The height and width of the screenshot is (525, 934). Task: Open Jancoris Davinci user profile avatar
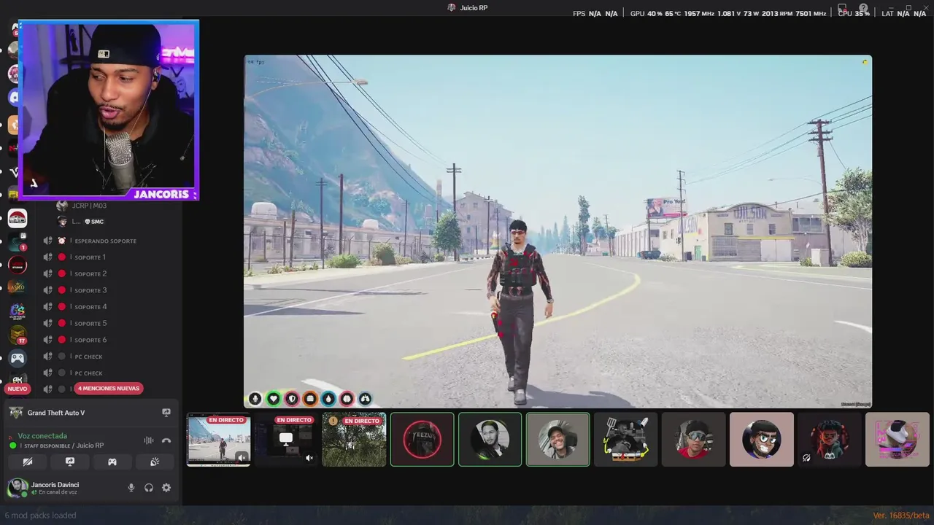[x=18, y=488]
